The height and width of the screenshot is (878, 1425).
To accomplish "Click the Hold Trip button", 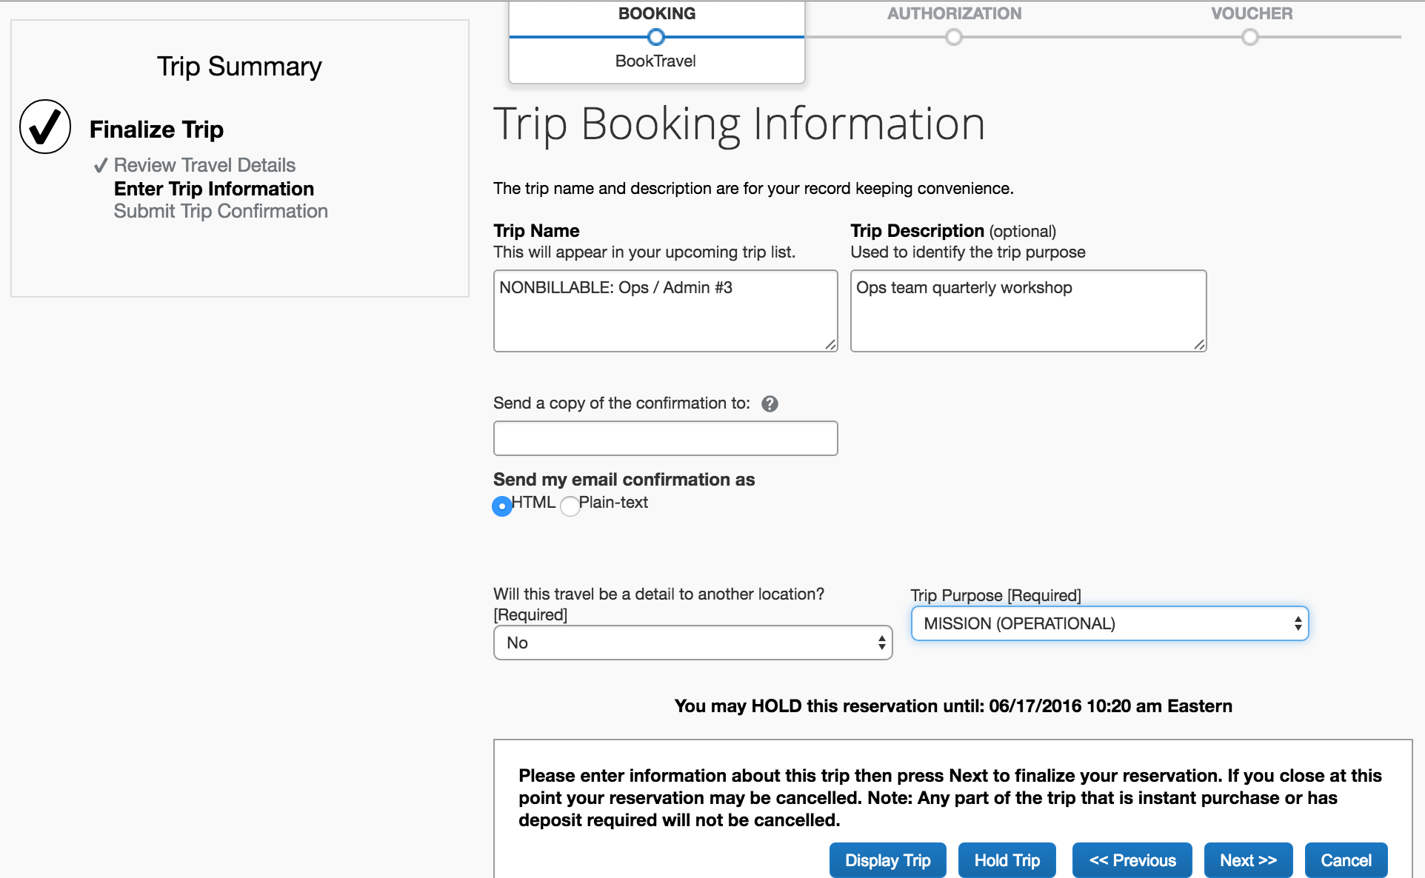I will click(1007, 860).
